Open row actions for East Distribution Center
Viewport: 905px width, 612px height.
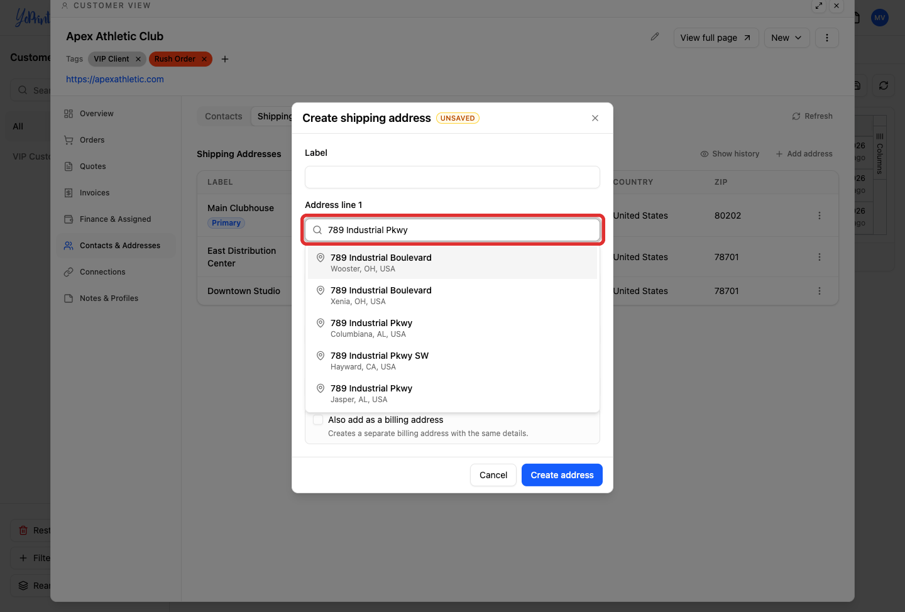[820, 257]
